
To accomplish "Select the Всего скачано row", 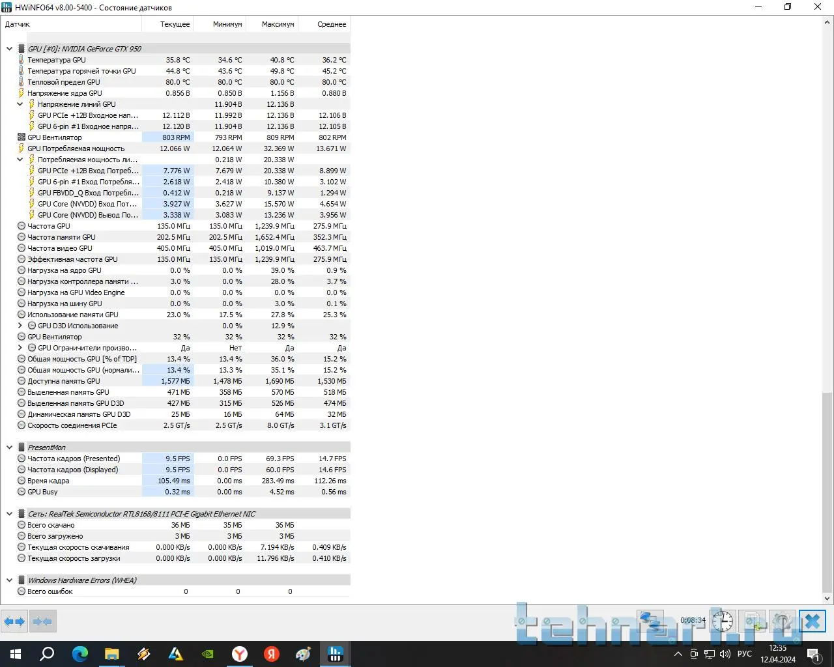I will click(183, 525).
